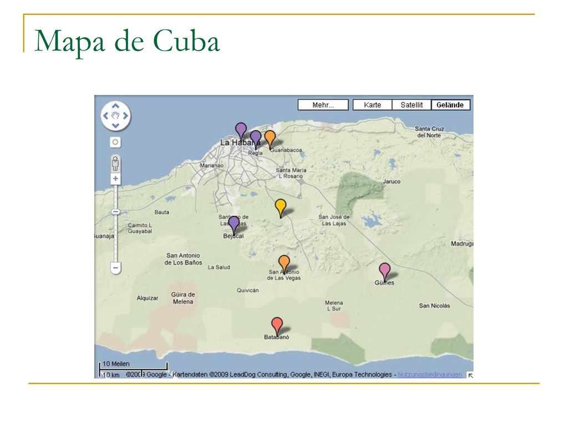Click the Melena L Sur label
568x426 pixels.
(333, 306)
